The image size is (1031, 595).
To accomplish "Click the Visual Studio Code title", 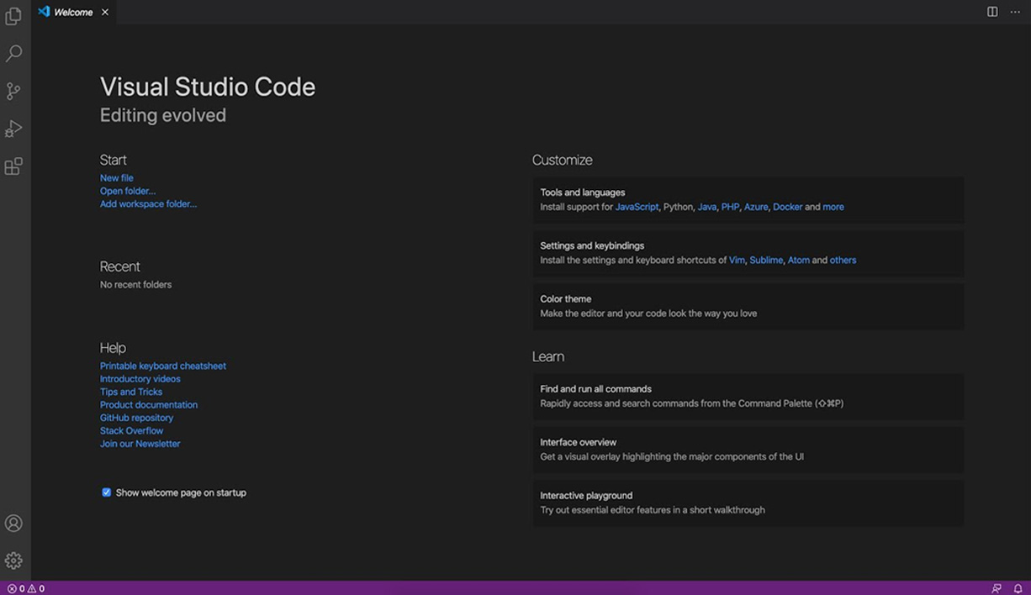I will (208, 87).
